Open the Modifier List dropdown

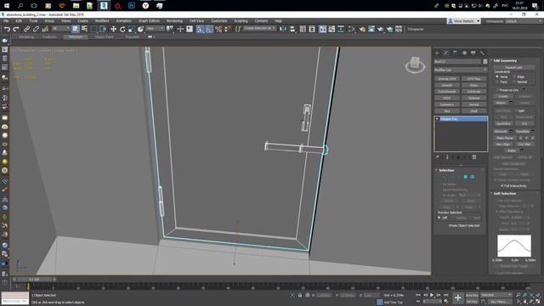pos(461,70)
